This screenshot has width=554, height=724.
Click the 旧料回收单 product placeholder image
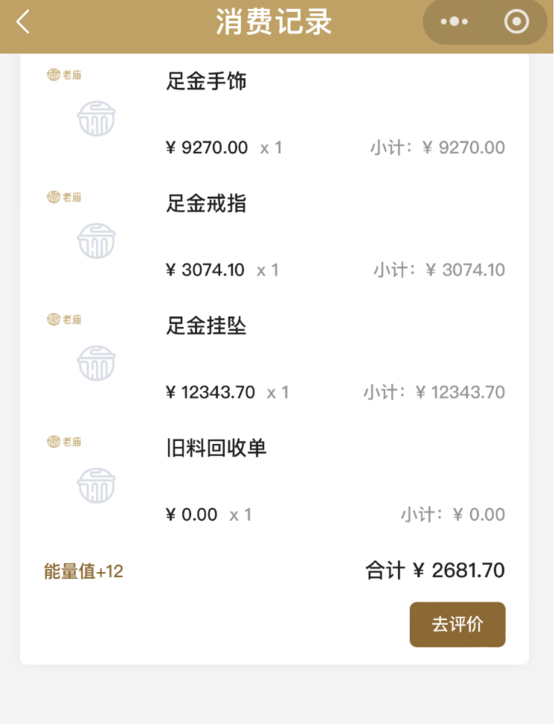pos(96,486)
